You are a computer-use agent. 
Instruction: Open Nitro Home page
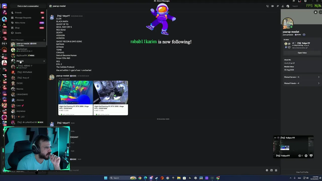pyautogui.click(x=28, y=23)
